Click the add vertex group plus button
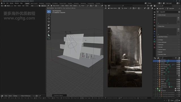Screen dimensions: 181x102 [178, 18]
